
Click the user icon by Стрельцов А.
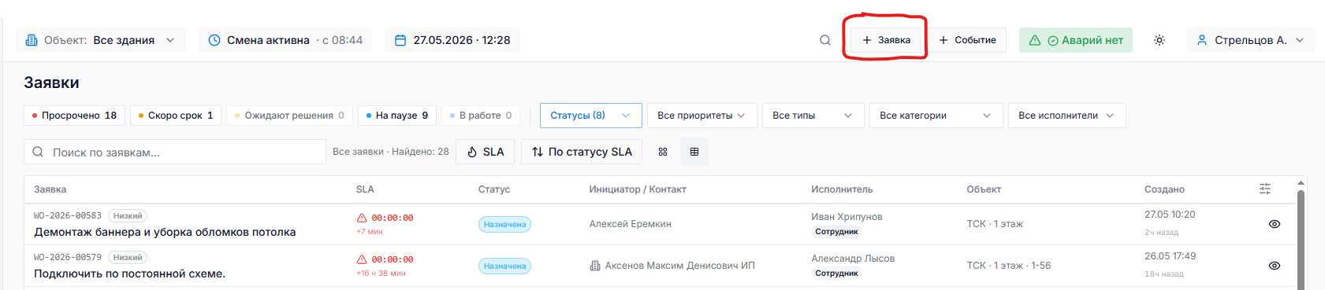[1202, 40]
